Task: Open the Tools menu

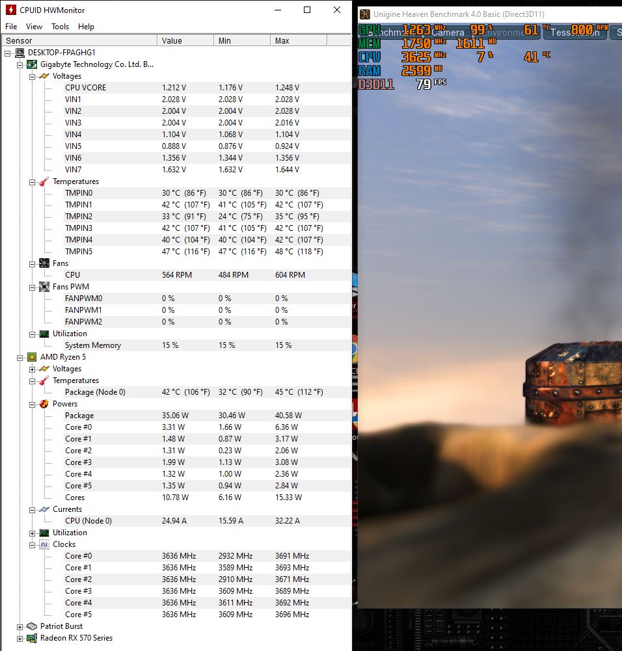Action: point(60,27)
